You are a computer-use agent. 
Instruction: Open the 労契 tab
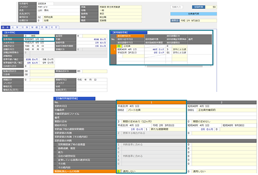pyautogui.click(x=54, y=27)
